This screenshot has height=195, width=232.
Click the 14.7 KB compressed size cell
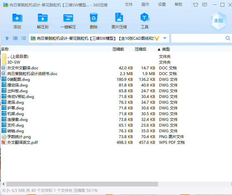(x=148, y=68)
